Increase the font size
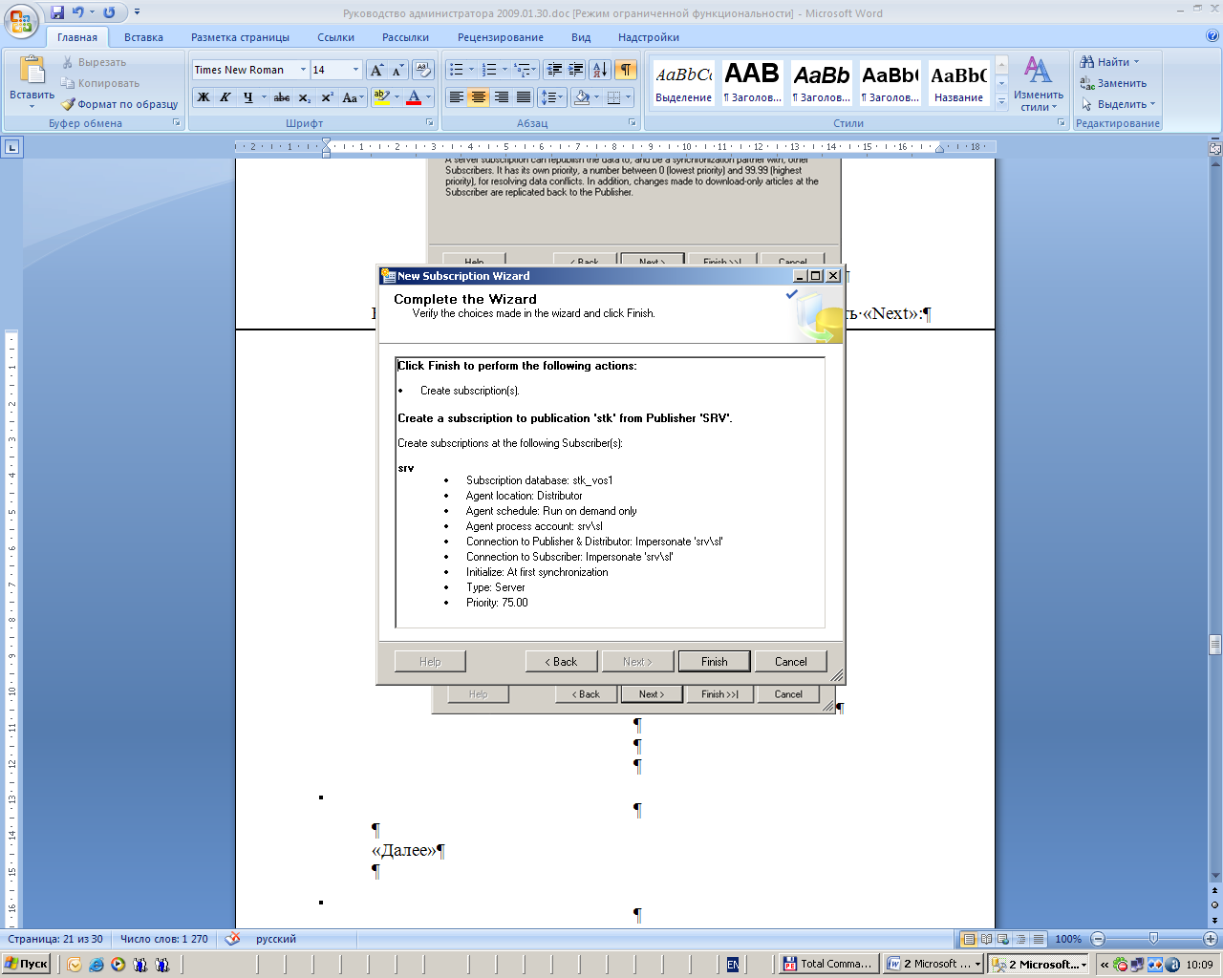The image size is (1223, 978). point(377,70)
